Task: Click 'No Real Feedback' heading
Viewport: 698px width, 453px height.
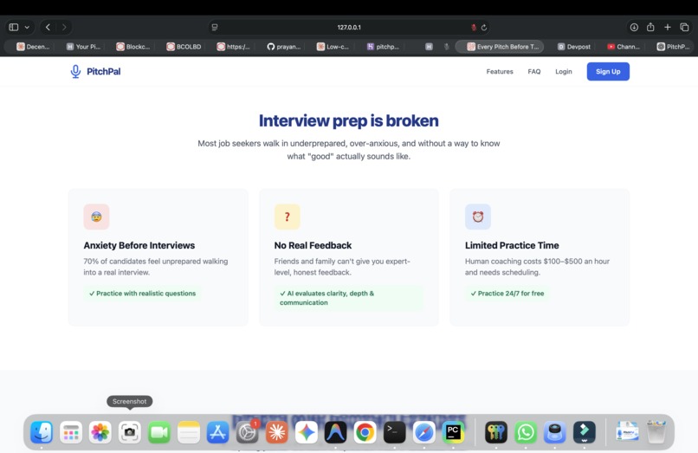Action: point(313,245)
